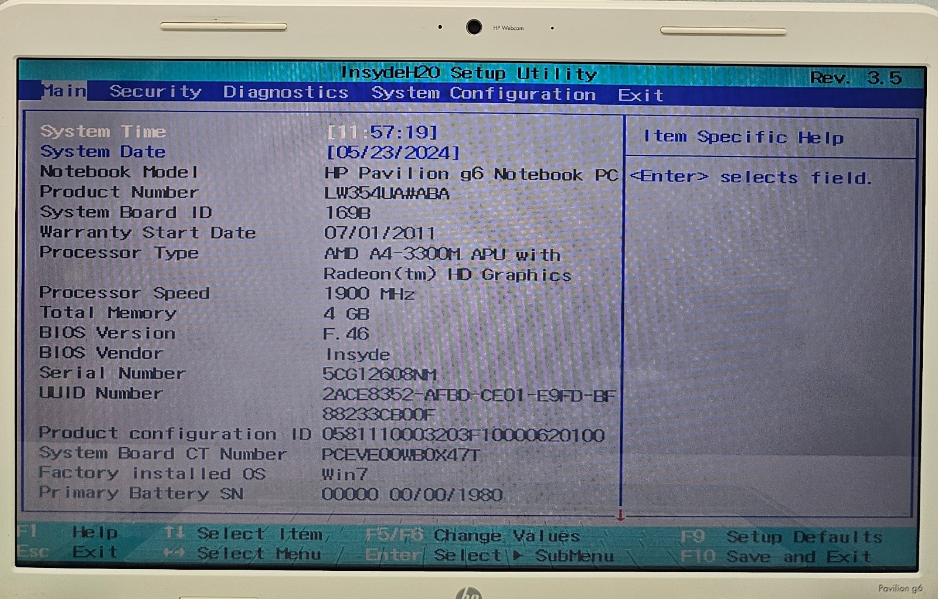Click the Serial Number label
This screenshot has width=938, height=599.
pyautogui.click(x=113, y=373)
